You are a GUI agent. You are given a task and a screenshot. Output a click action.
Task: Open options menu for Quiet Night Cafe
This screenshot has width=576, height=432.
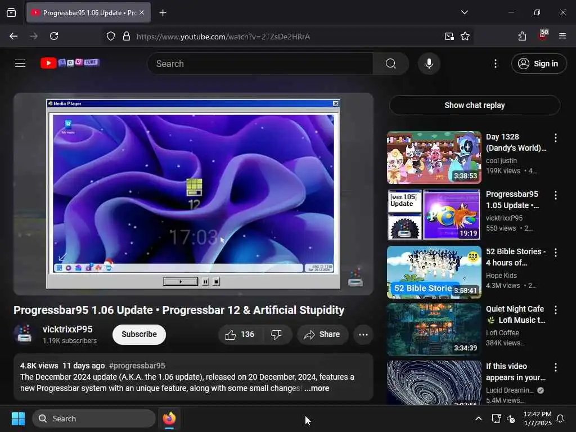click(555, 310)
